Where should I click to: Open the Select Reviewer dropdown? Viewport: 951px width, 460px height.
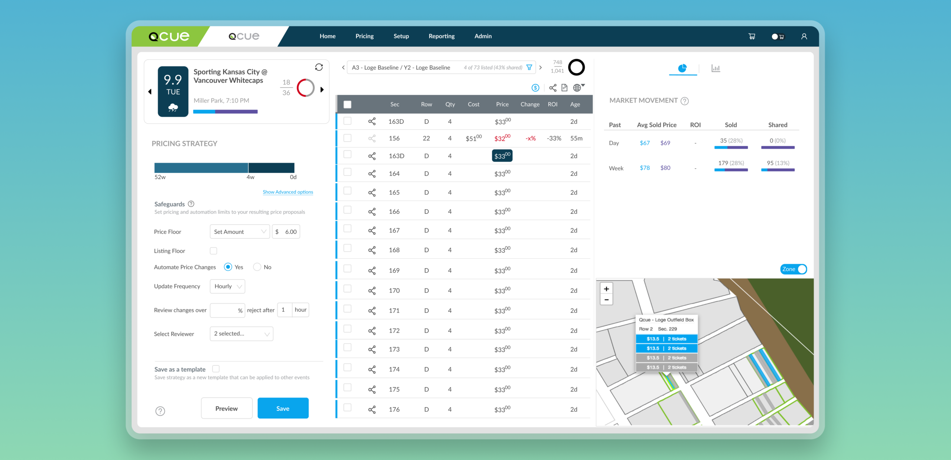pyautogui.click(x=241, y=333)
